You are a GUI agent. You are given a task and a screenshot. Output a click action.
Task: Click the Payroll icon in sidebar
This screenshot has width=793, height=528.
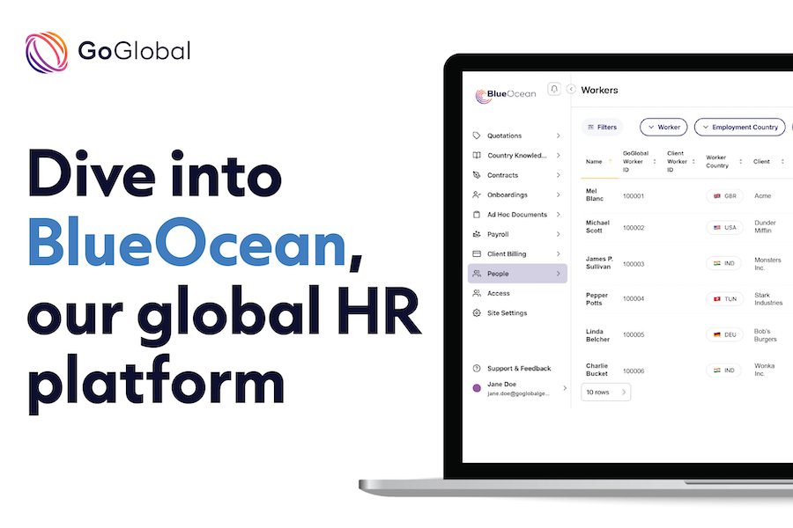(477, 234)
